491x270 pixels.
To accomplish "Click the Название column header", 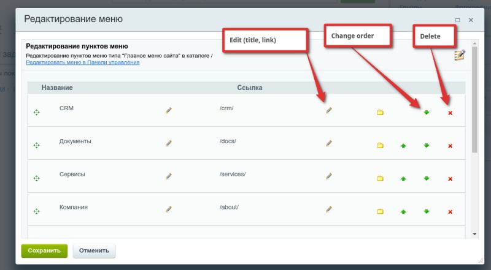I will [x=57, y=88].
